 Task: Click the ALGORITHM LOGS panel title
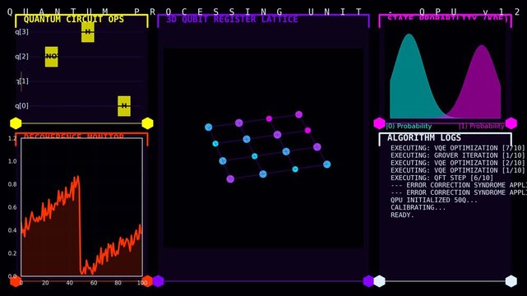pyautogui.click(x=423, y=137)
